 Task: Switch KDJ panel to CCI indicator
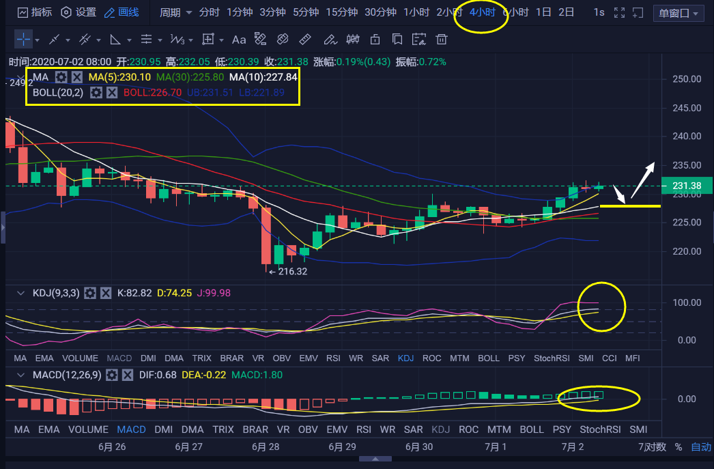coord(610,358)
